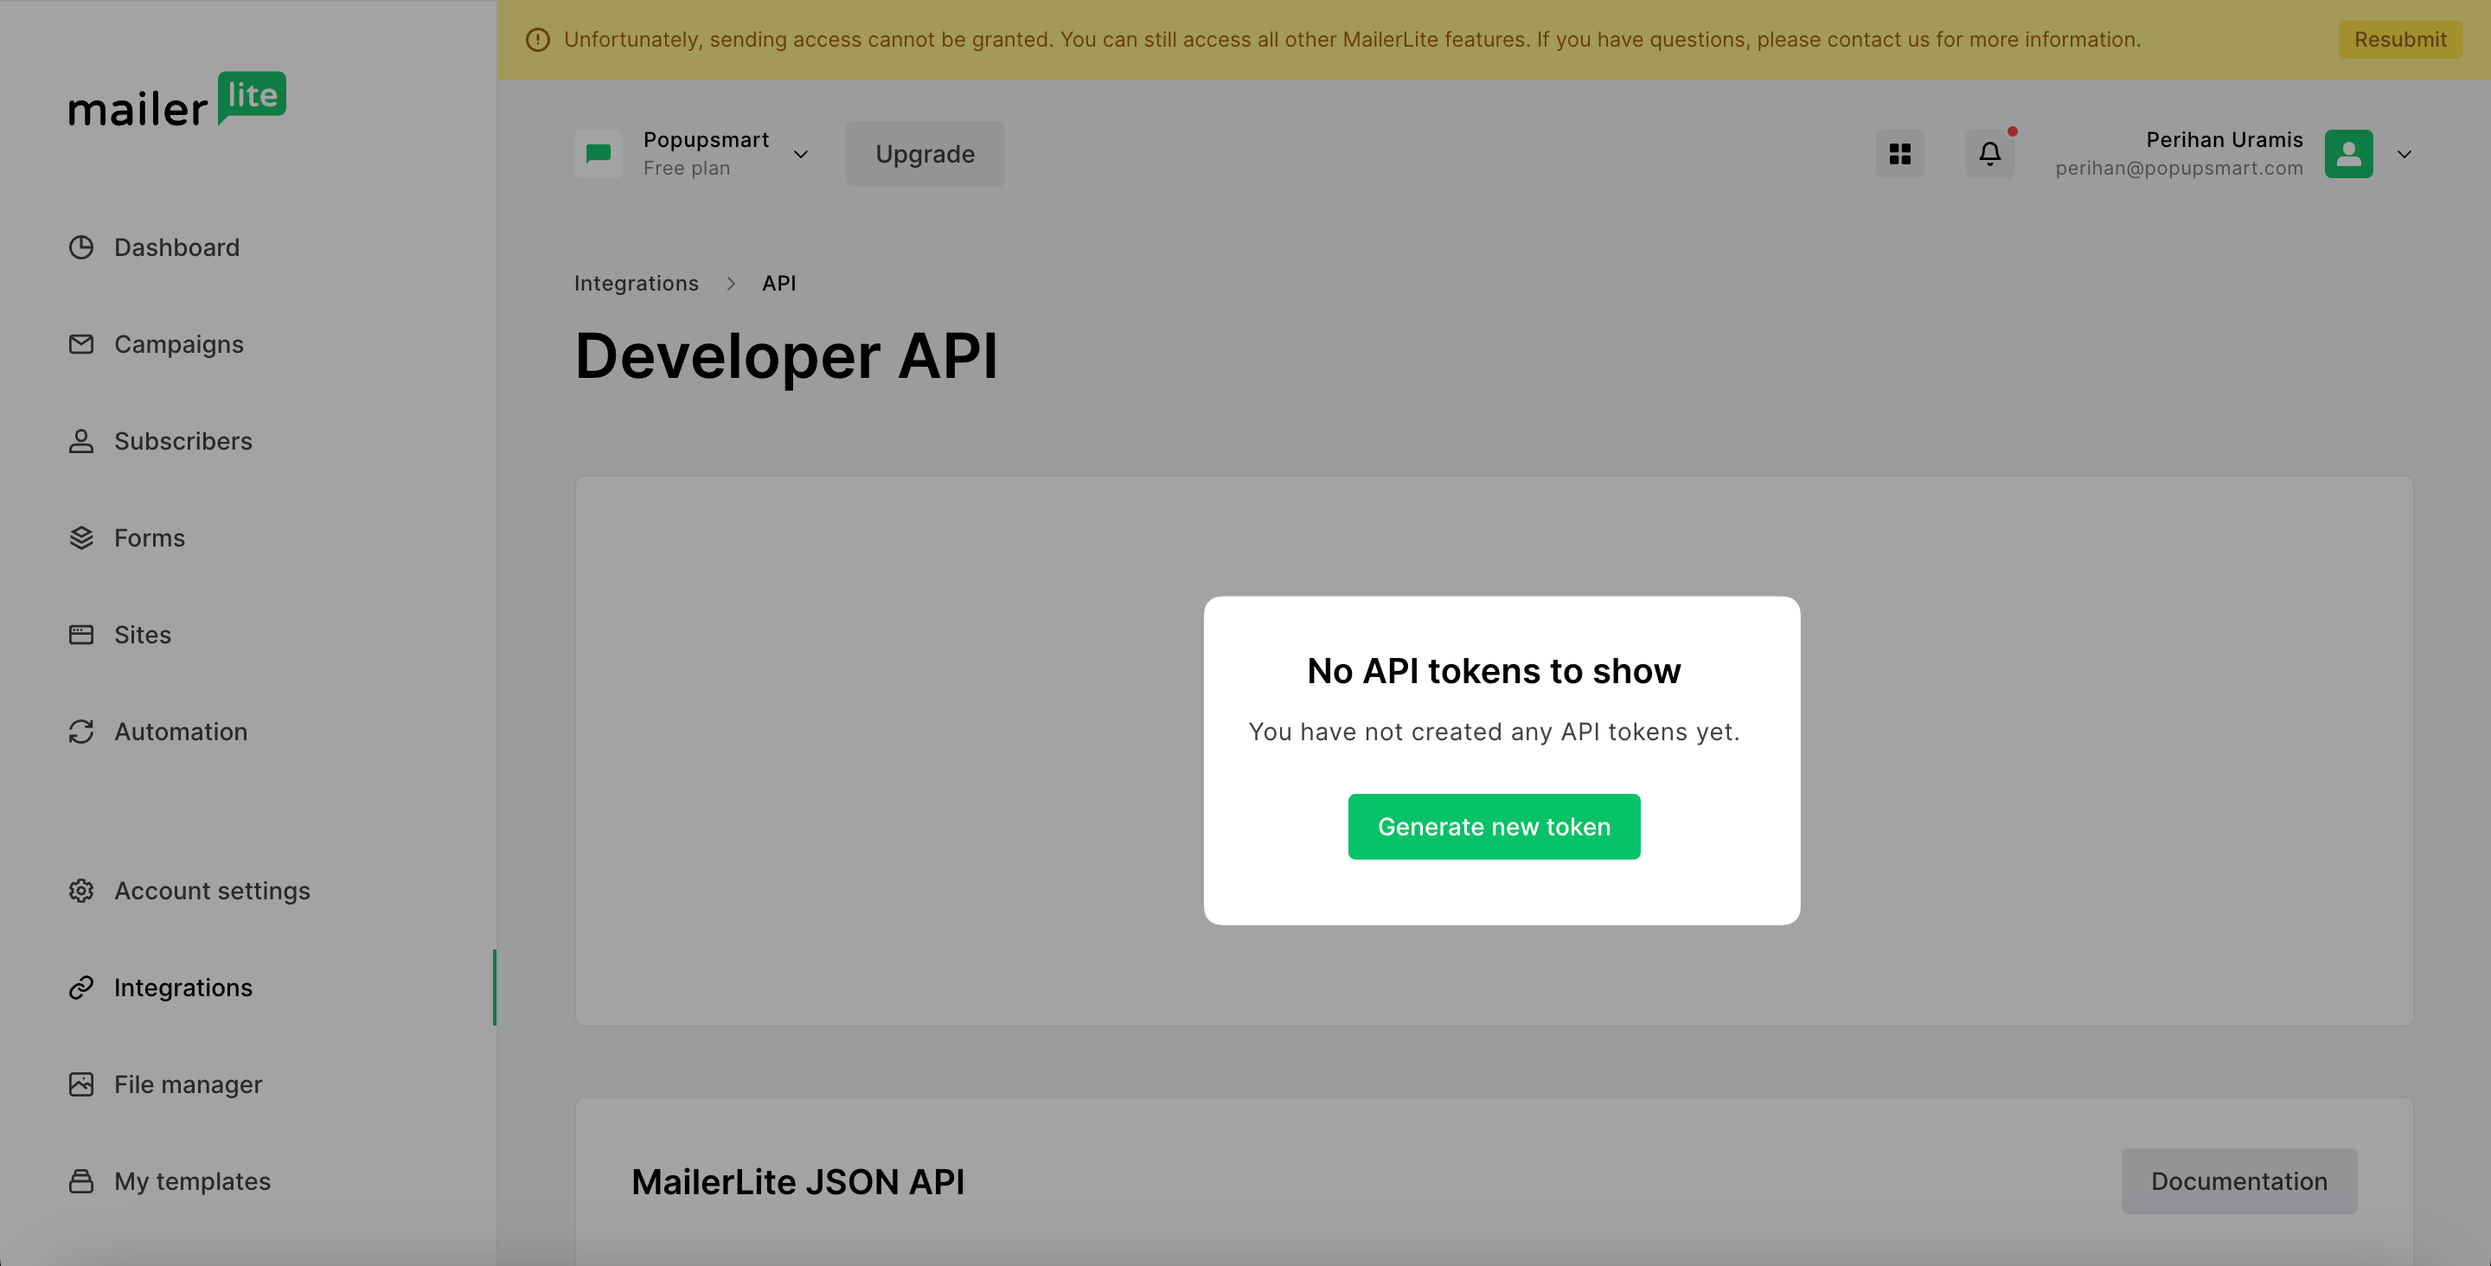The image size is (2491, 1266).
Task: Expand the Popupsmart account dropdown
Action: coord(801,152)
